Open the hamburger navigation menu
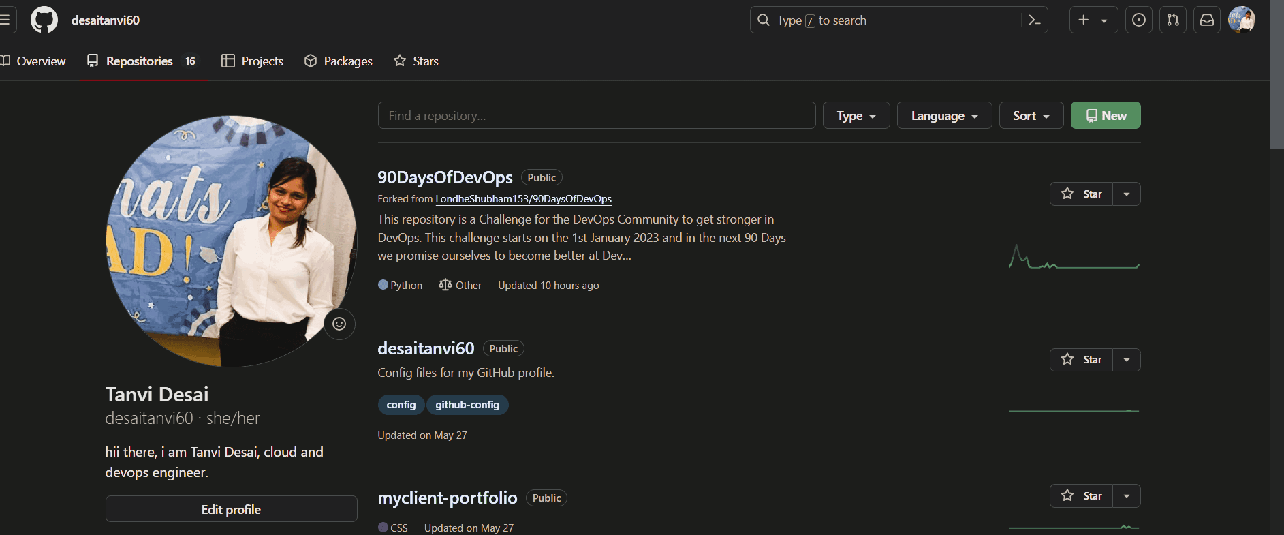1284x535 pixels. coord(5,20)
